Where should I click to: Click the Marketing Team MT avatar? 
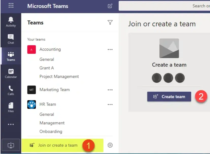coord(31,90)
